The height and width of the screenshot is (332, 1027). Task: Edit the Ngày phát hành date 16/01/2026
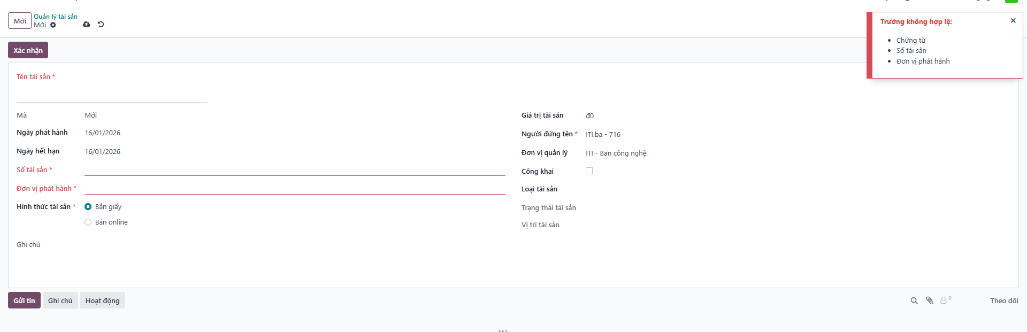[103, 133]
